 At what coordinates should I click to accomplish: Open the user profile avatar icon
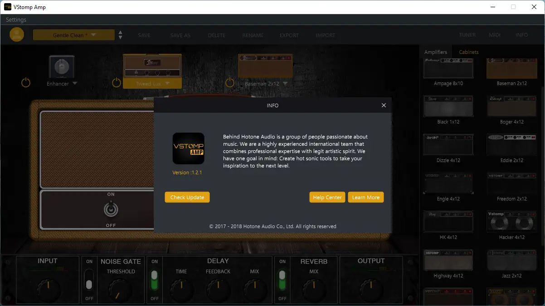tap(17, 35)
